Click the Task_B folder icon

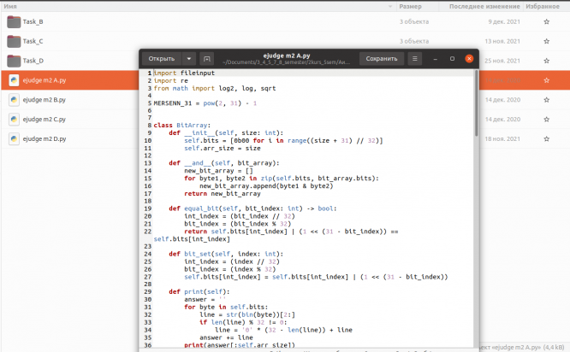coord(14,21)
